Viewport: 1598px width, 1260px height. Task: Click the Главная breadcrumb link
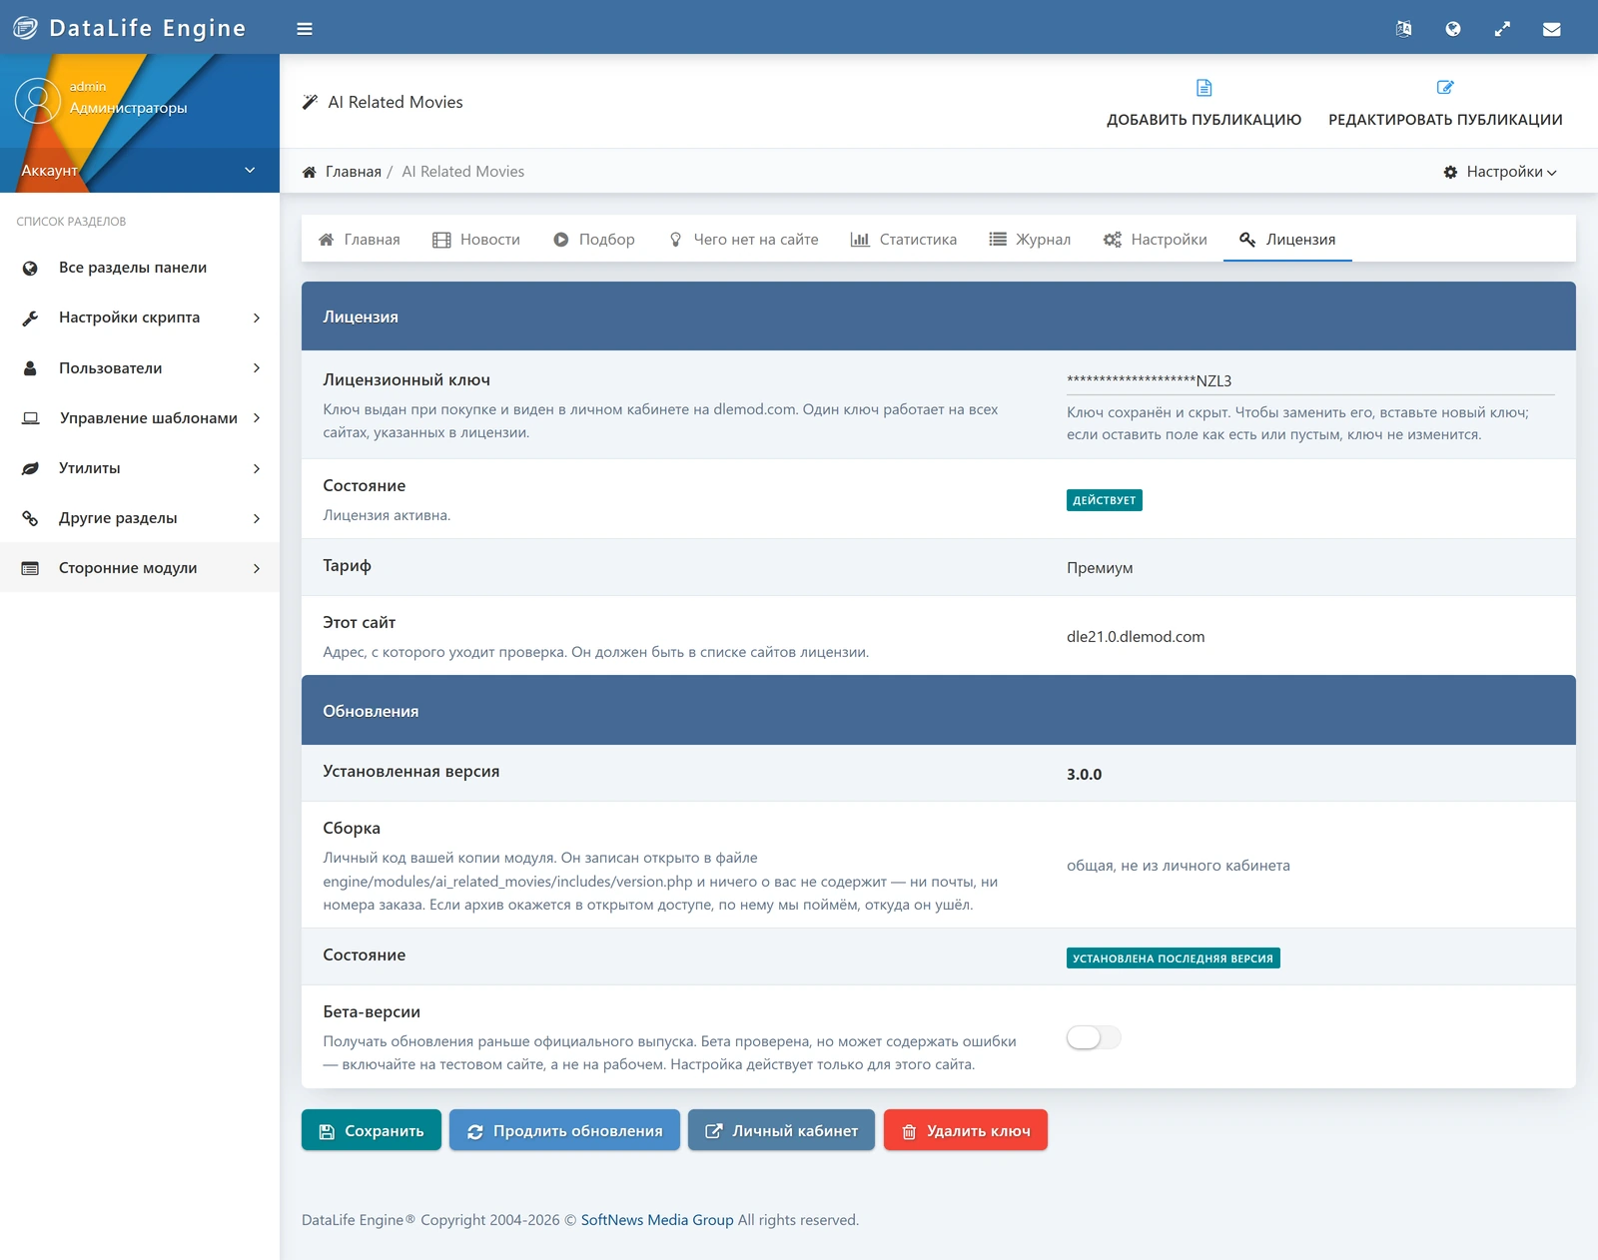point(354,172)
